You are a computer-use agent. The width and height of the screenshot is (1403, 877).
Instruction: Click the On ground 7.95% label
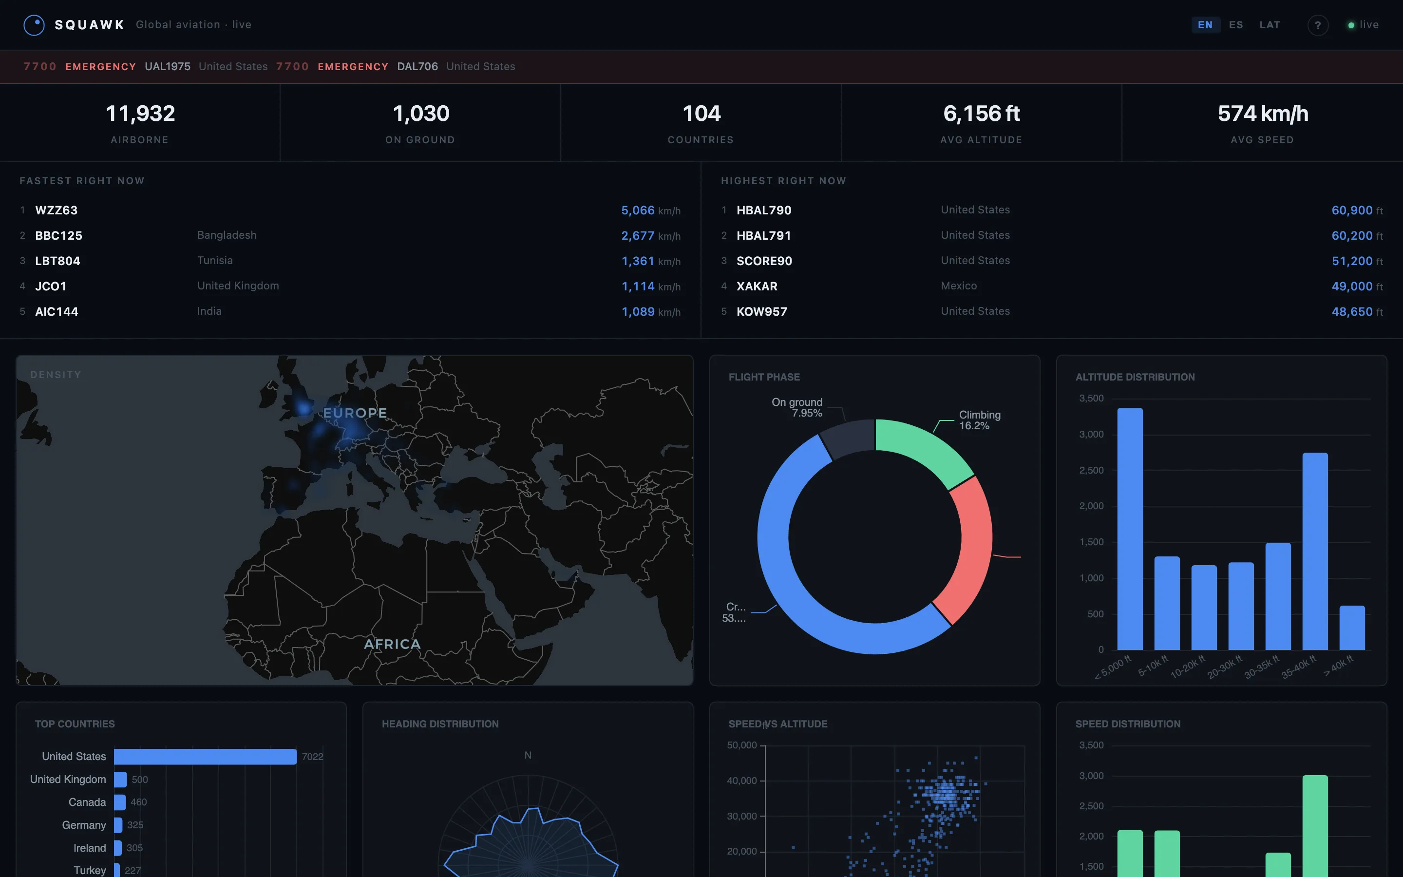796,407
